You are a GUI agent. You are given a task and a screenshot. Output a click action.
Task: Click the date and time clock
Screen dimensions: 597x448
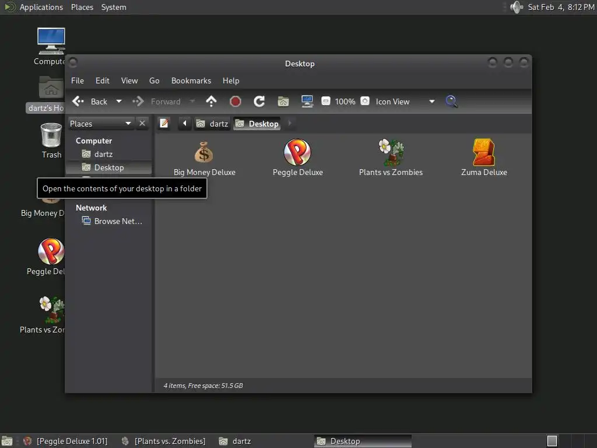click(x=561, y=7)
